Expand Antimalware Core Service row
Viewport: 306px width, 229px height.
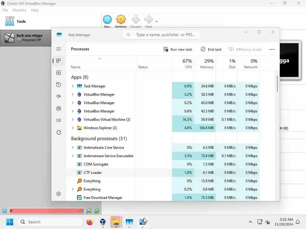(x=73, y=148)
